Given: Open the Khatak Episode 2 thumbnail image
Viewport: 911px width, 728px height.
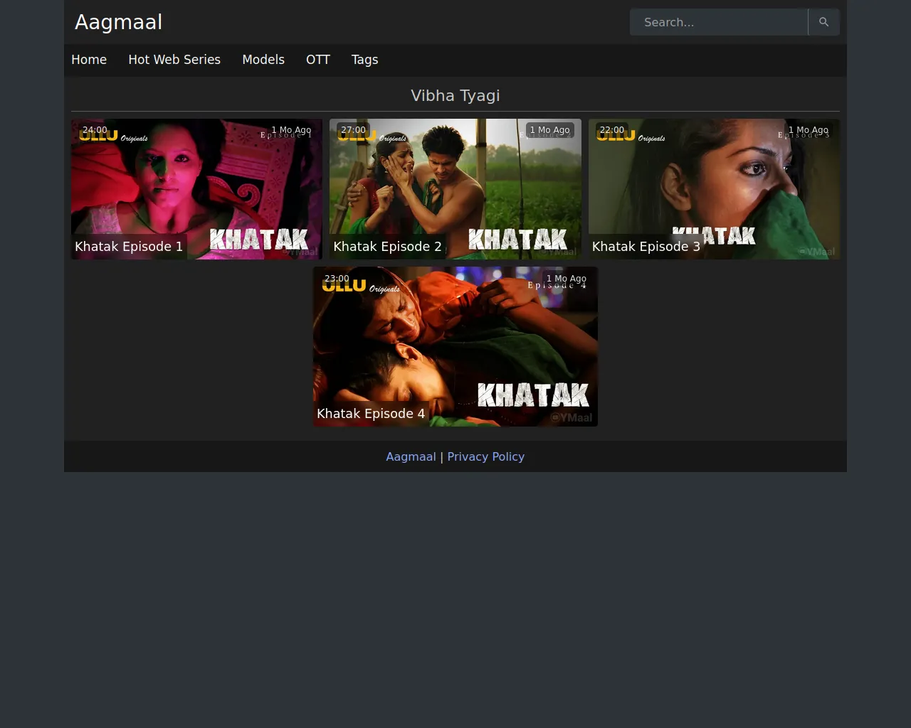Looking at the screenshot, I should (455, 185).
